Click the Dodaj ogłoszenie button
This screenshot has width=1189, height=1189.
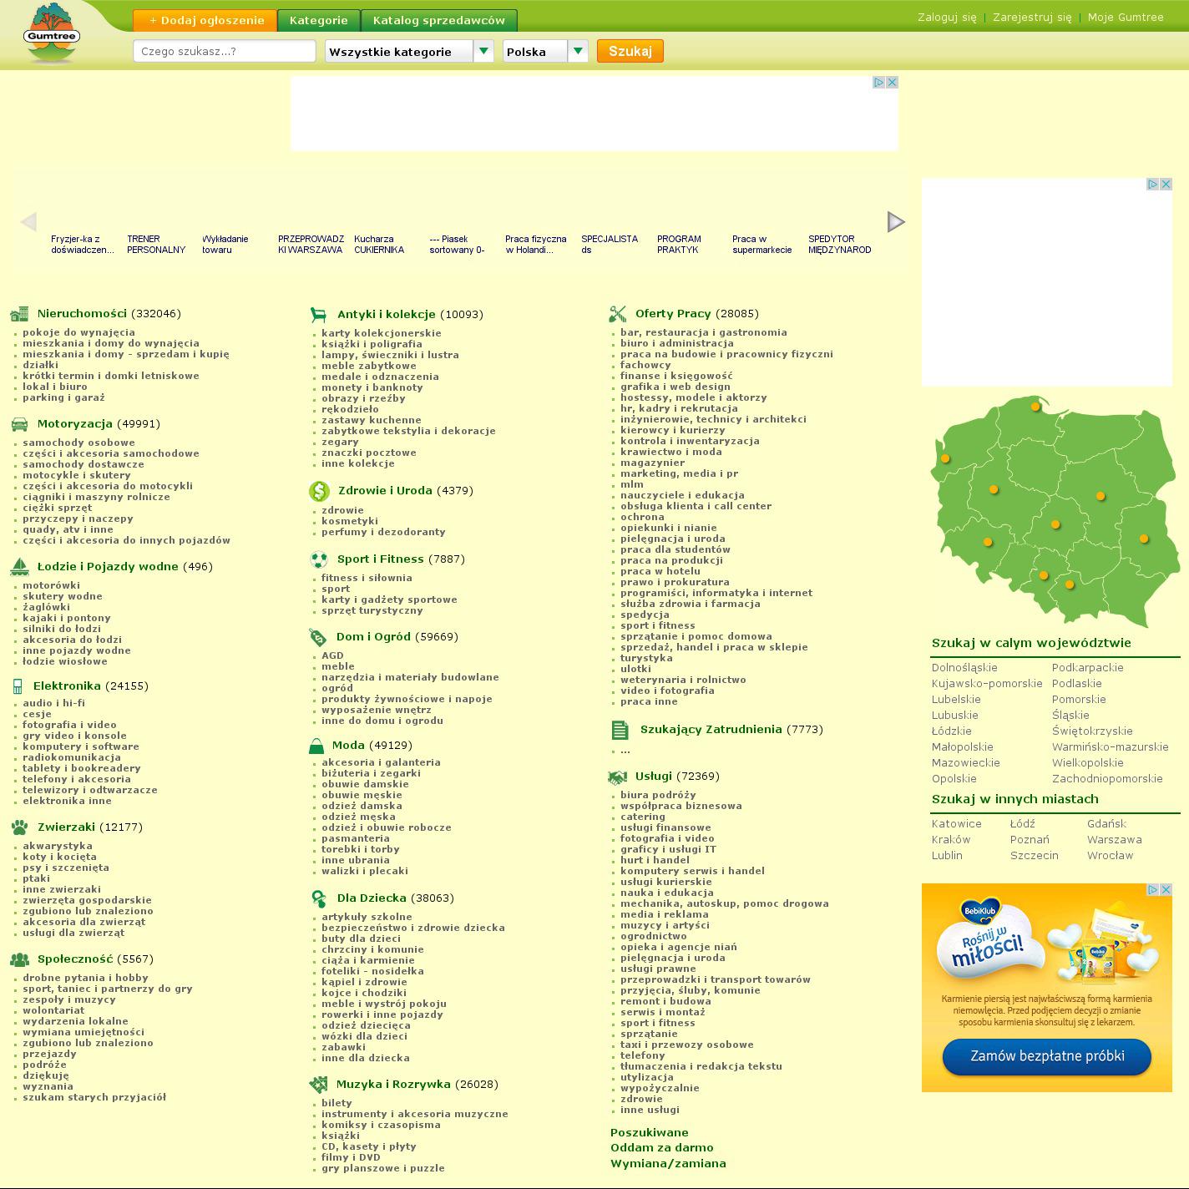[205, 20]
